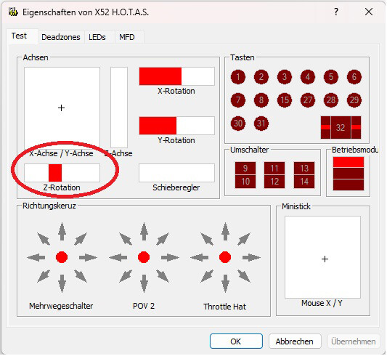Click Umschalter indicator 12

274,182
